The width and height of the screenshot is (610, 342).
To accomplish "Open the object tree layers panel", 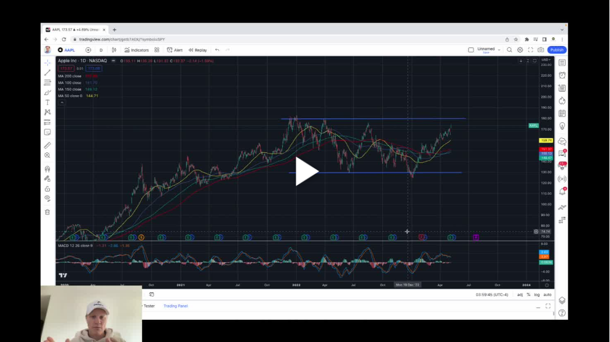I will 562,300.
